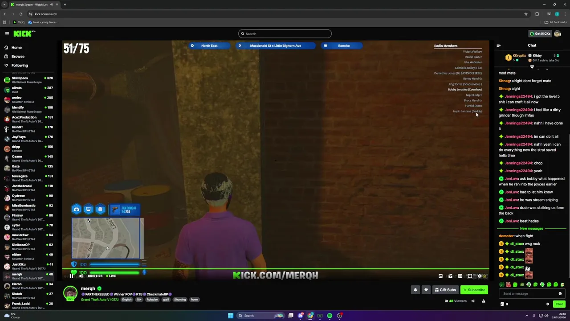The image size is (570, 321).
Task: Open SkillSpecs channel in the sidebar
Action: pos(29,80)
